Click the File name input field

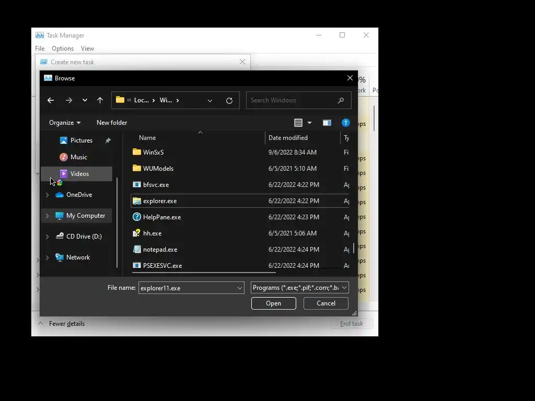click(187, 288)
